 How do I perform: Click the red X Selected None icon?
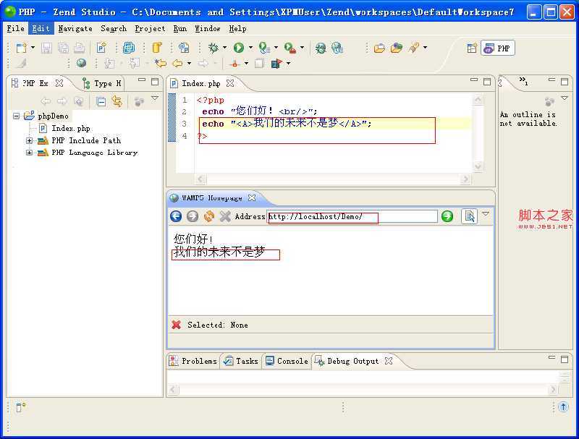177,325
